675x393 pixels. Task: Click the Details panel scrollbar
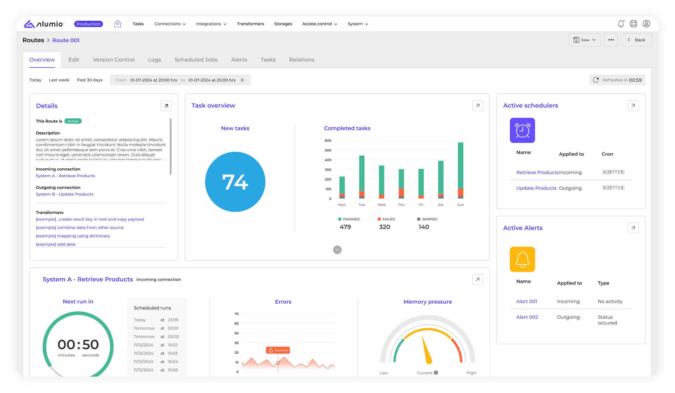tap(171, 146)
